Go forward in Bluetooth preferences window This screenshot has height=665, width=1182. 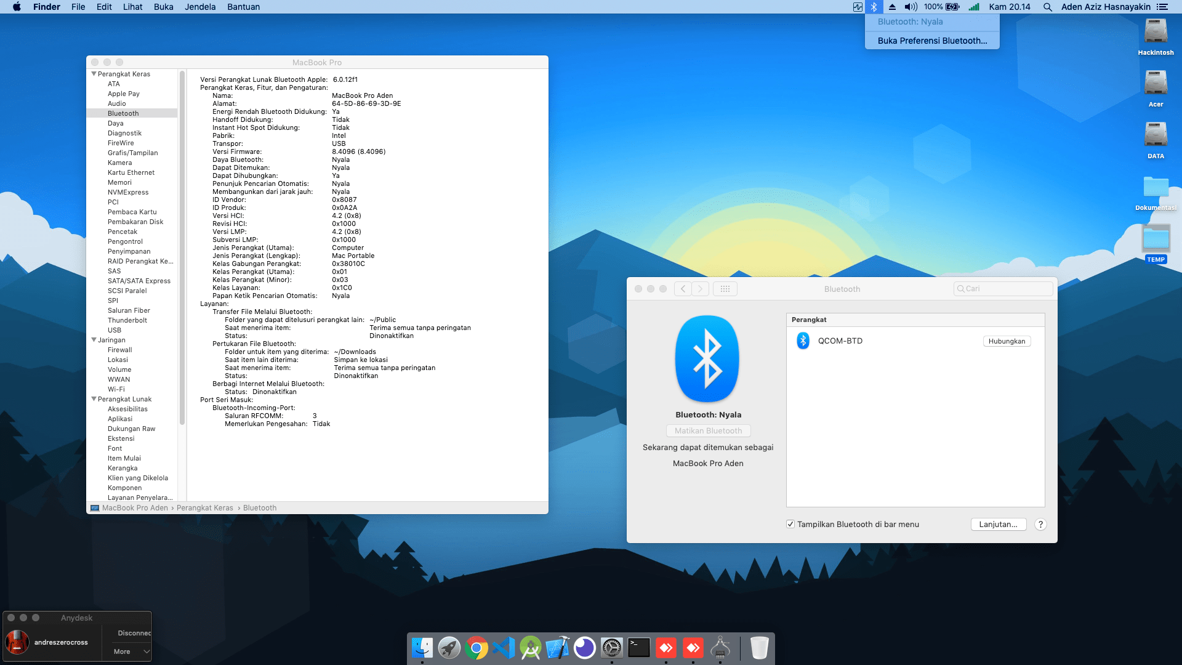click(700, 289)
